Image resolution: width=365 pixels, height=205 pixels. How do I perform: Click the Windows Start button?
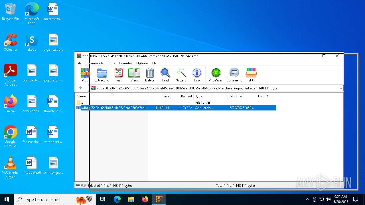point(7,199)
